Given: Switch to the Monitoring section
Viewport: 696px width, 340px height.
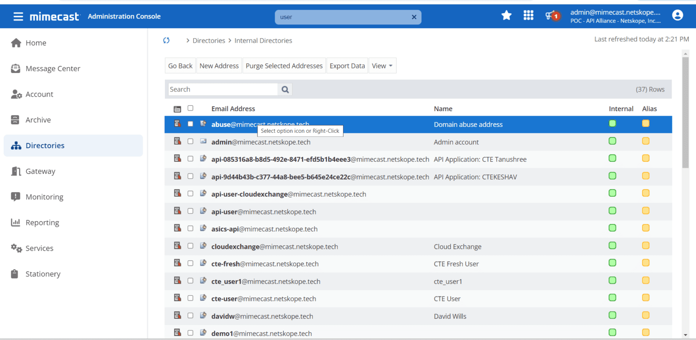Looking at the screenshot, I should pos(44,197).
